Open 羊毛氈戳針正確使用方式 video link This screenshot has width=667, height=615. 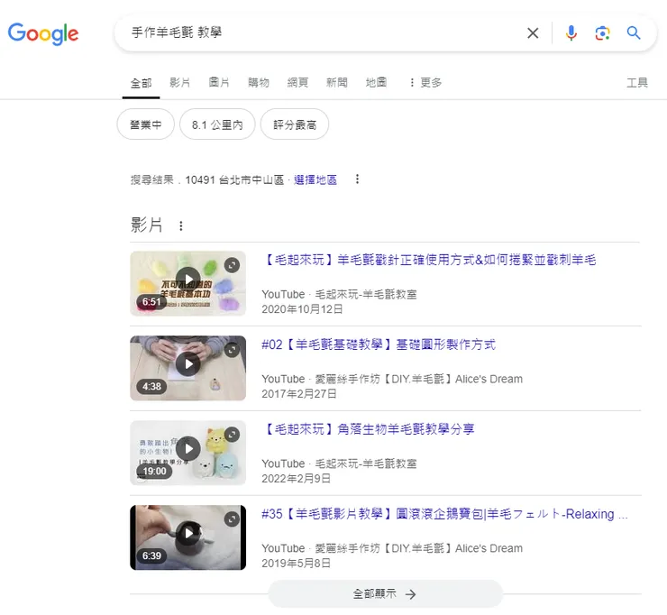[x=429, y=260]
